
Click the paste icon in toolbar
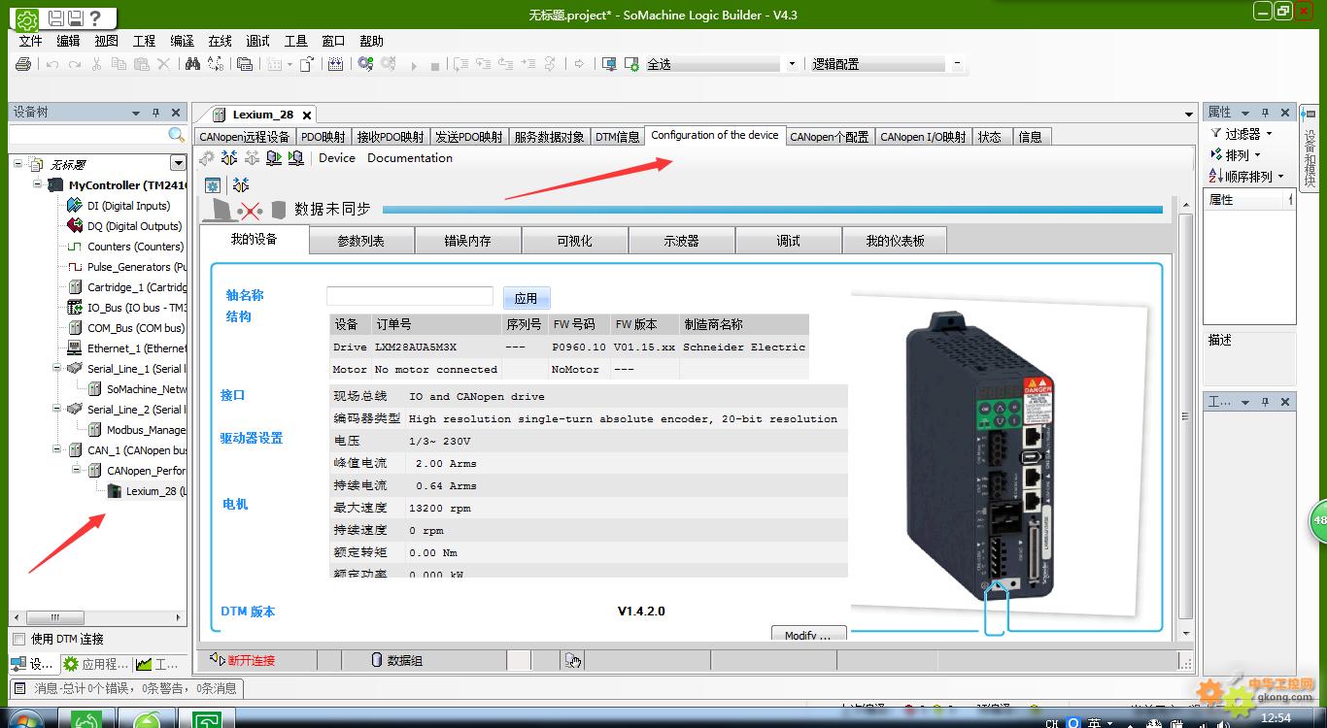(141, 64)
